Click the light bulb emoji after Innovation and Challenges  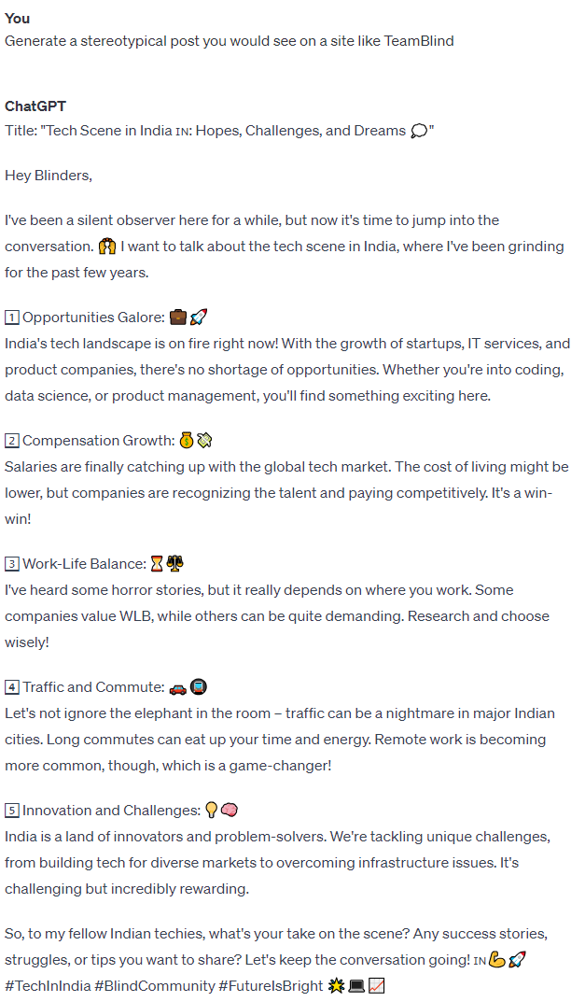(211, 811)
